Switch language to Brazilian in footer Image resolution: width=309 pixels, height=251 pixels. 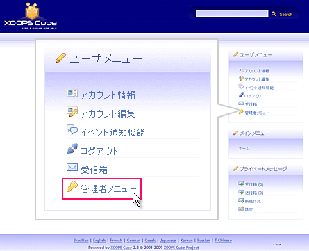[81, 241]
